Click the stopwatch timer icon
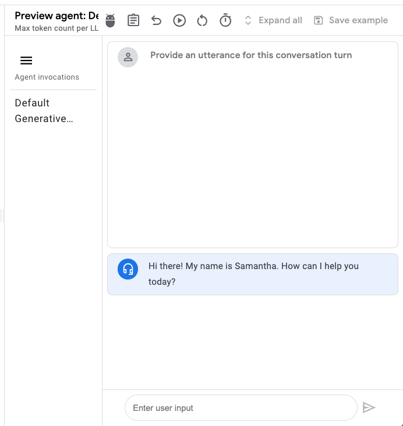This screenshot has height=426, width=403. coord(225,20)
